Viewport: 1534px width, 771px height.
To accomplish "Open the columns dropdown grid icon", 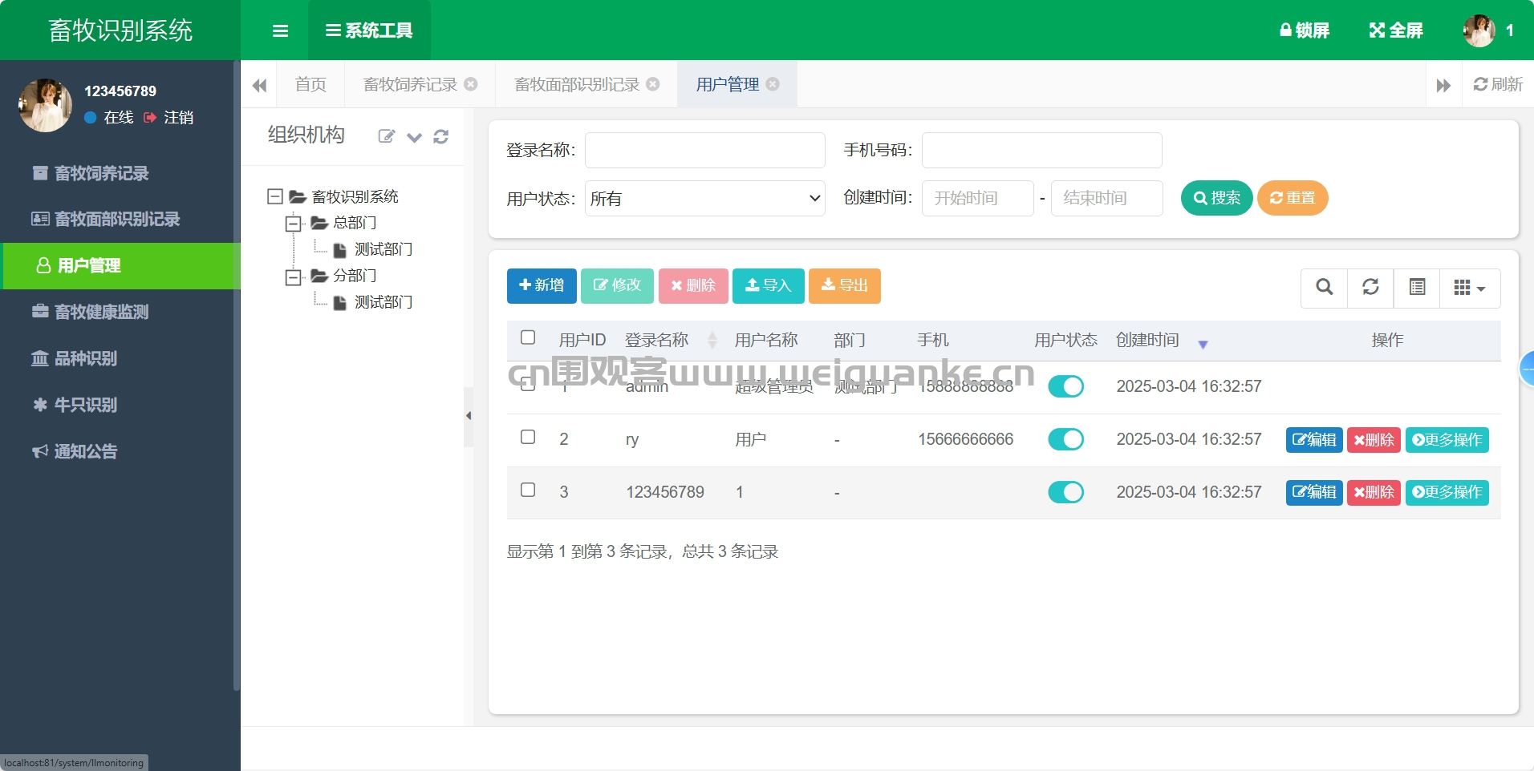I will click(x=1470, y=287).
